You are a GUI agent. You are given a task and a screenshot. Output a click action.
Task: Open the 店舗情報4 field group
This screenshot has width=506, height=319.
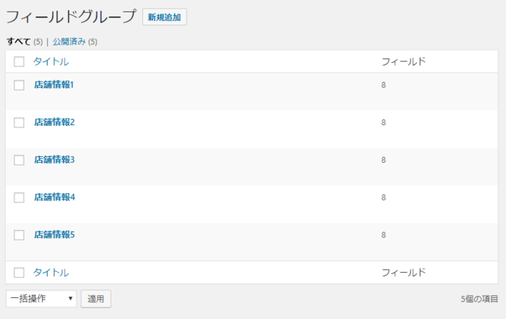(x=54, y=197)
